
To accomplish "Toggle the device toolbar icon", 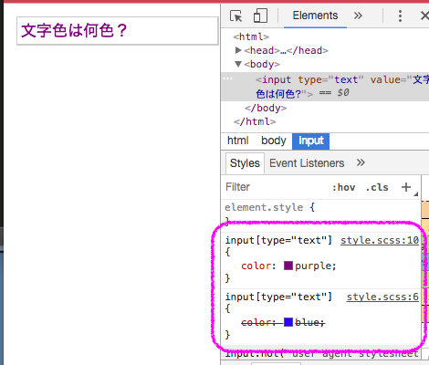I will coord(260,16).
